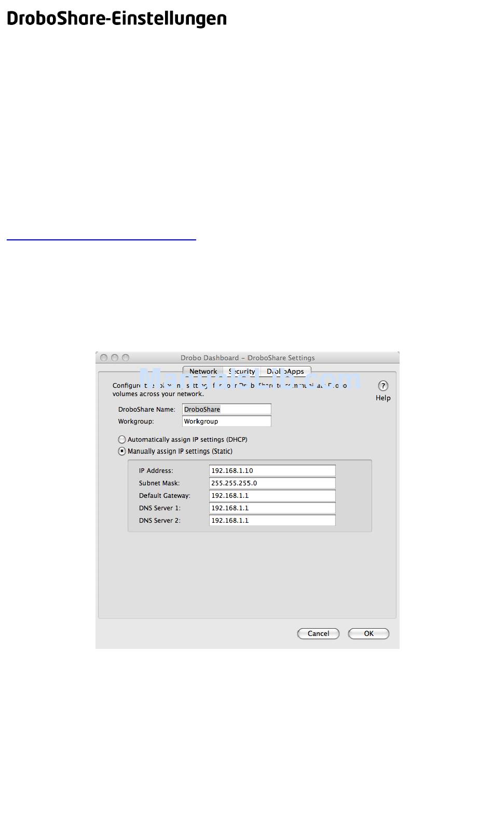Click the "IP Address:" label
The width and height of the screenshot is (493, 814).
[156, 471]
